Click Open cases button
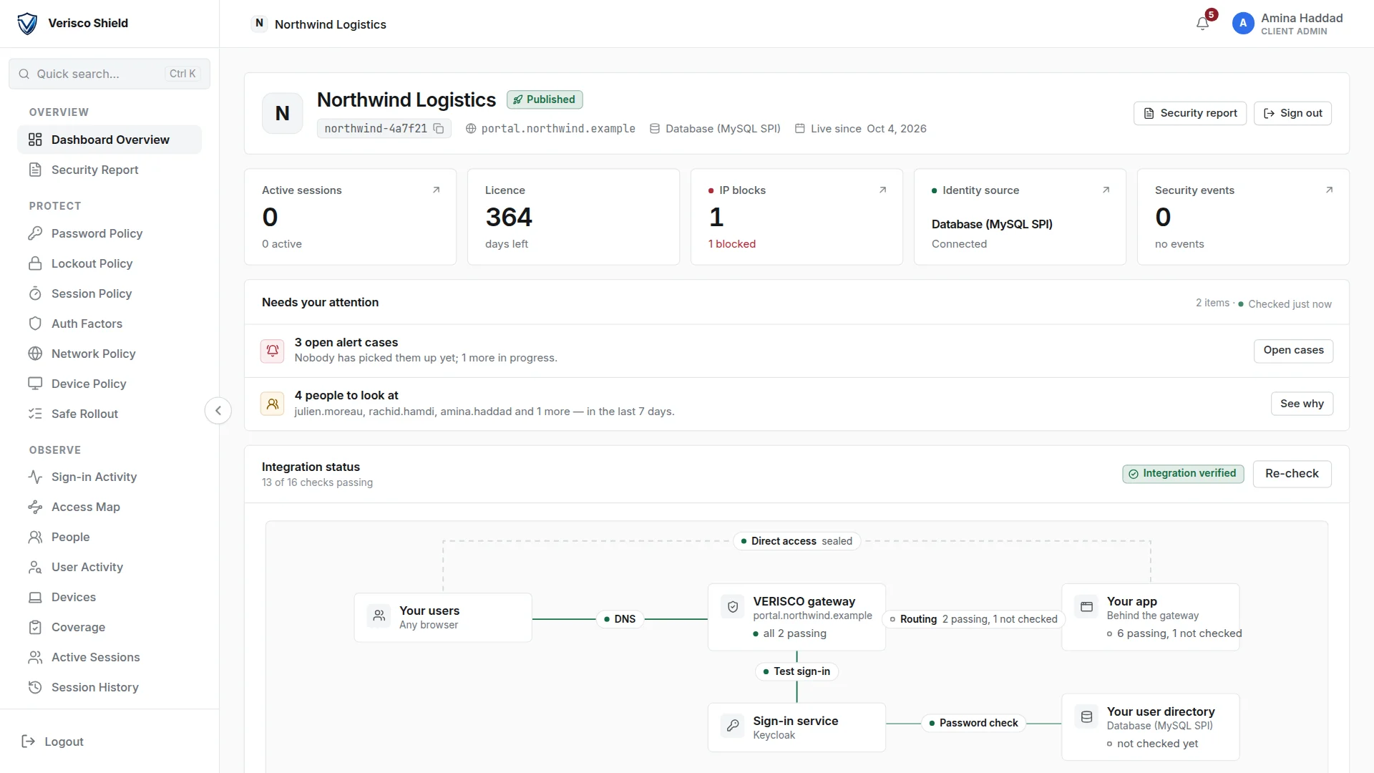This screenshot has width=1374, height=773. 1293,351
